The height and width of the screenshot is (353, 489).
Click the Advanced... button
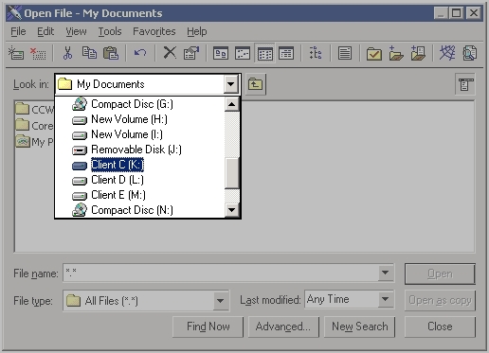tap(283, 327)
